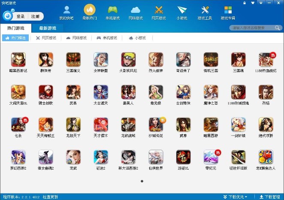Click the search magnifier icon
Screen dimensions: 284x200
click(277, 28)
